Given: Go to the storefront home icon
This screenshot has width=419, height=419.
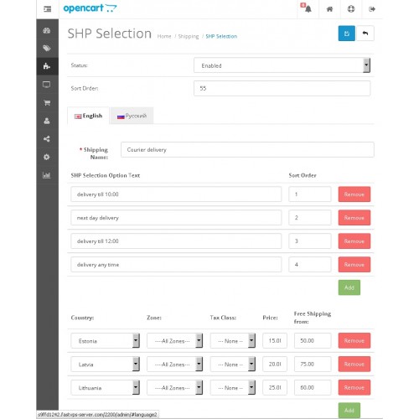Looking at the screenshot, I should pyautogui.click(x=329, y=9).
